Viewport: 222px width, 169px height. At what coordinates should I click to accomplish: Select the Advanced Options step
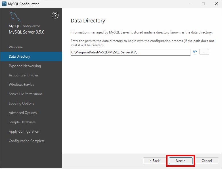(23, 113)
